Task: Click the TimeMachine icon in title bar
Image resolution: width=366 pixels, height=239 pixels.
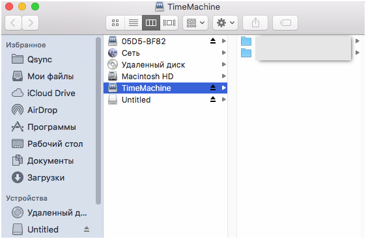Action: [160, 6]
